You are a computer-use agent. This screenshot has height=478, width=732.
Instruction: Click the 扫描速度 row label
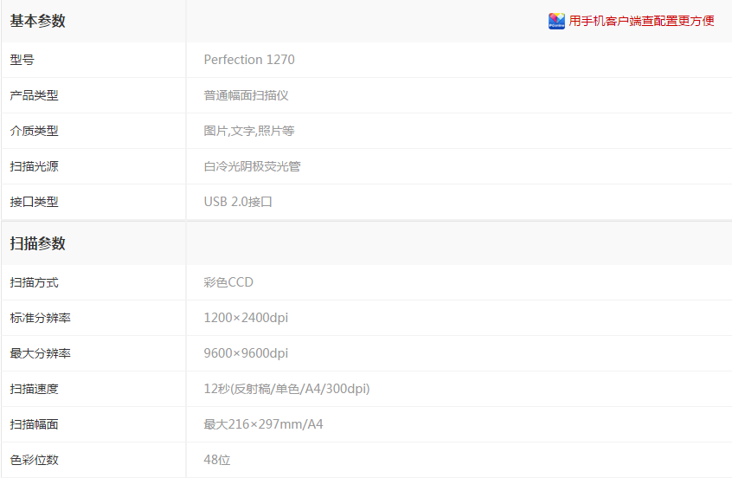pyautogui.click(x=34, y=389)
